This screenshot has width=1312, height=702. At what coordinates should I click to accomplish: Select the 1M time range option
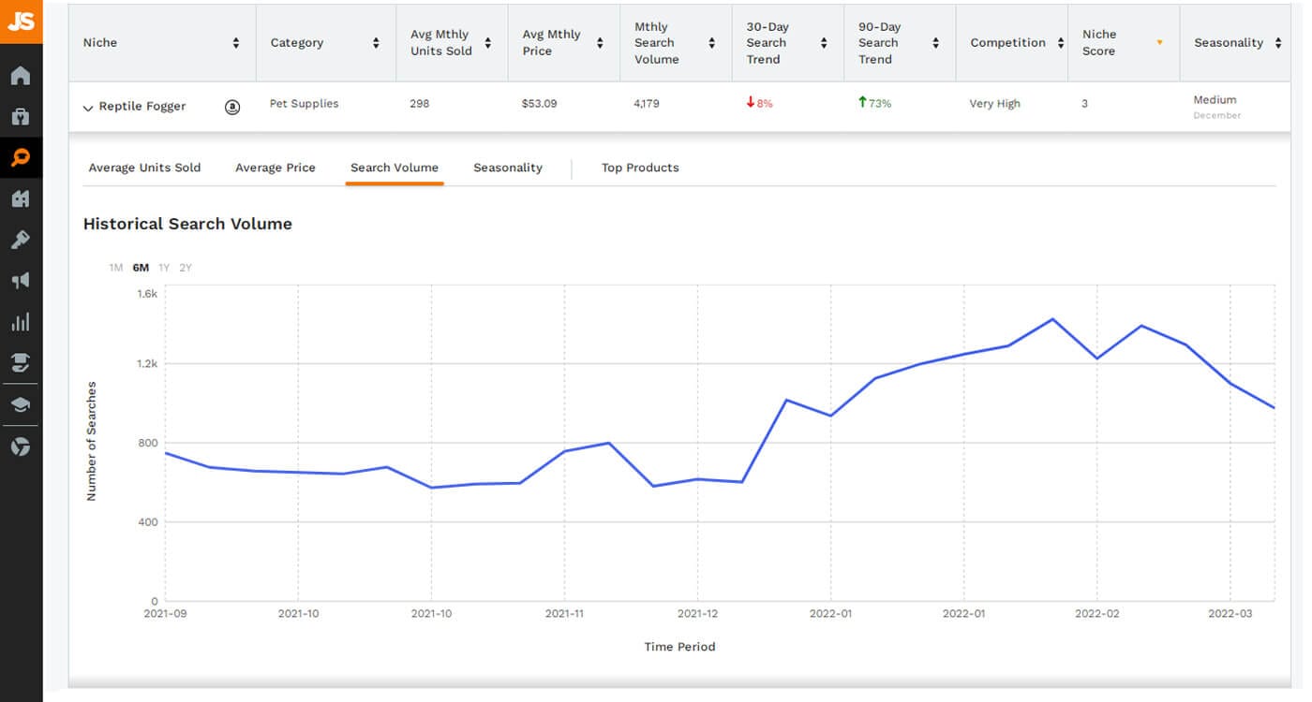pos(115,268)
